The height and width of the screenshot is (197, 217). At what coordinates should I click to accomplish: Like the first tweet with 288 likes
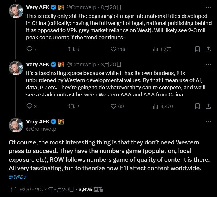(114, 49)
